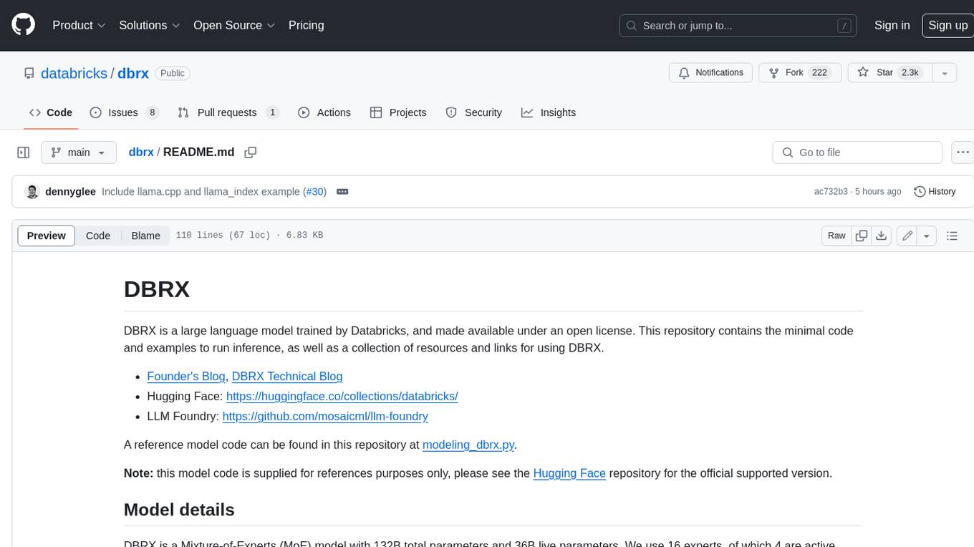Copy the README.md file path
Viewport: 974px width, 547px height.
250,152
